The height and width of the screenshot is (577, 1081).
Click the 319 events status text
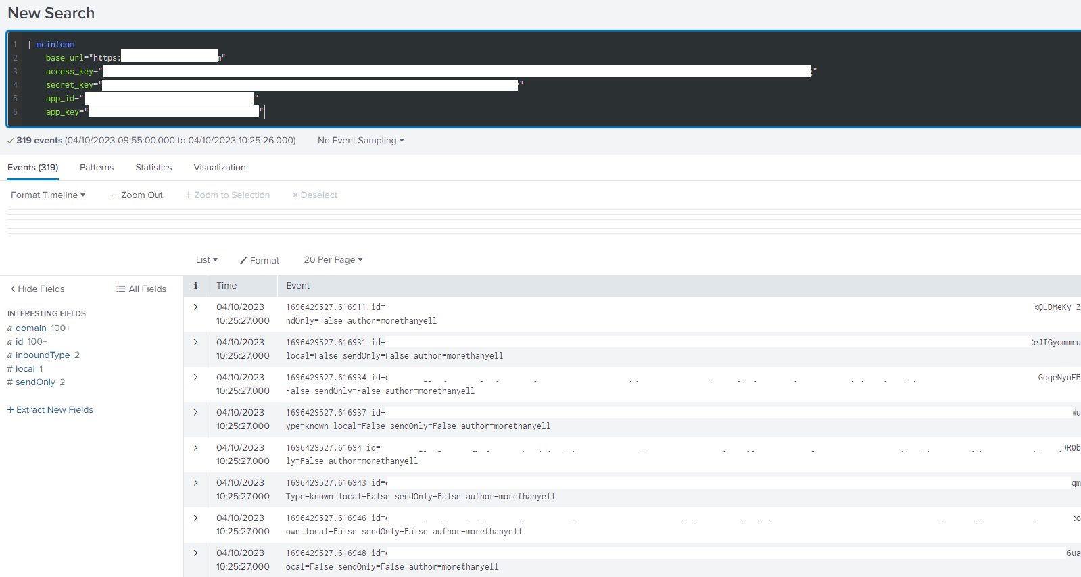[x=39, y=140]
